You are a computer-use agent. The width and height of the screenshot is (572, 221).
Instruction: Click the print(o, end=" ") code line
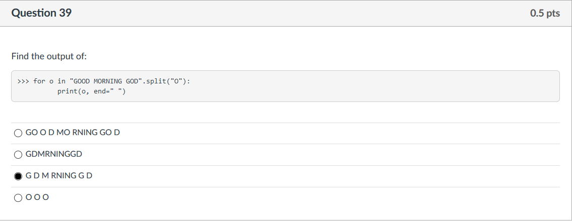(x=92, y=91)
